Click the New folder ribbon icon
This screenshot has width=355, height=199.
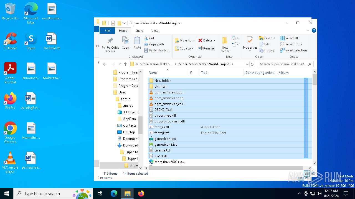tap(225, 44)
